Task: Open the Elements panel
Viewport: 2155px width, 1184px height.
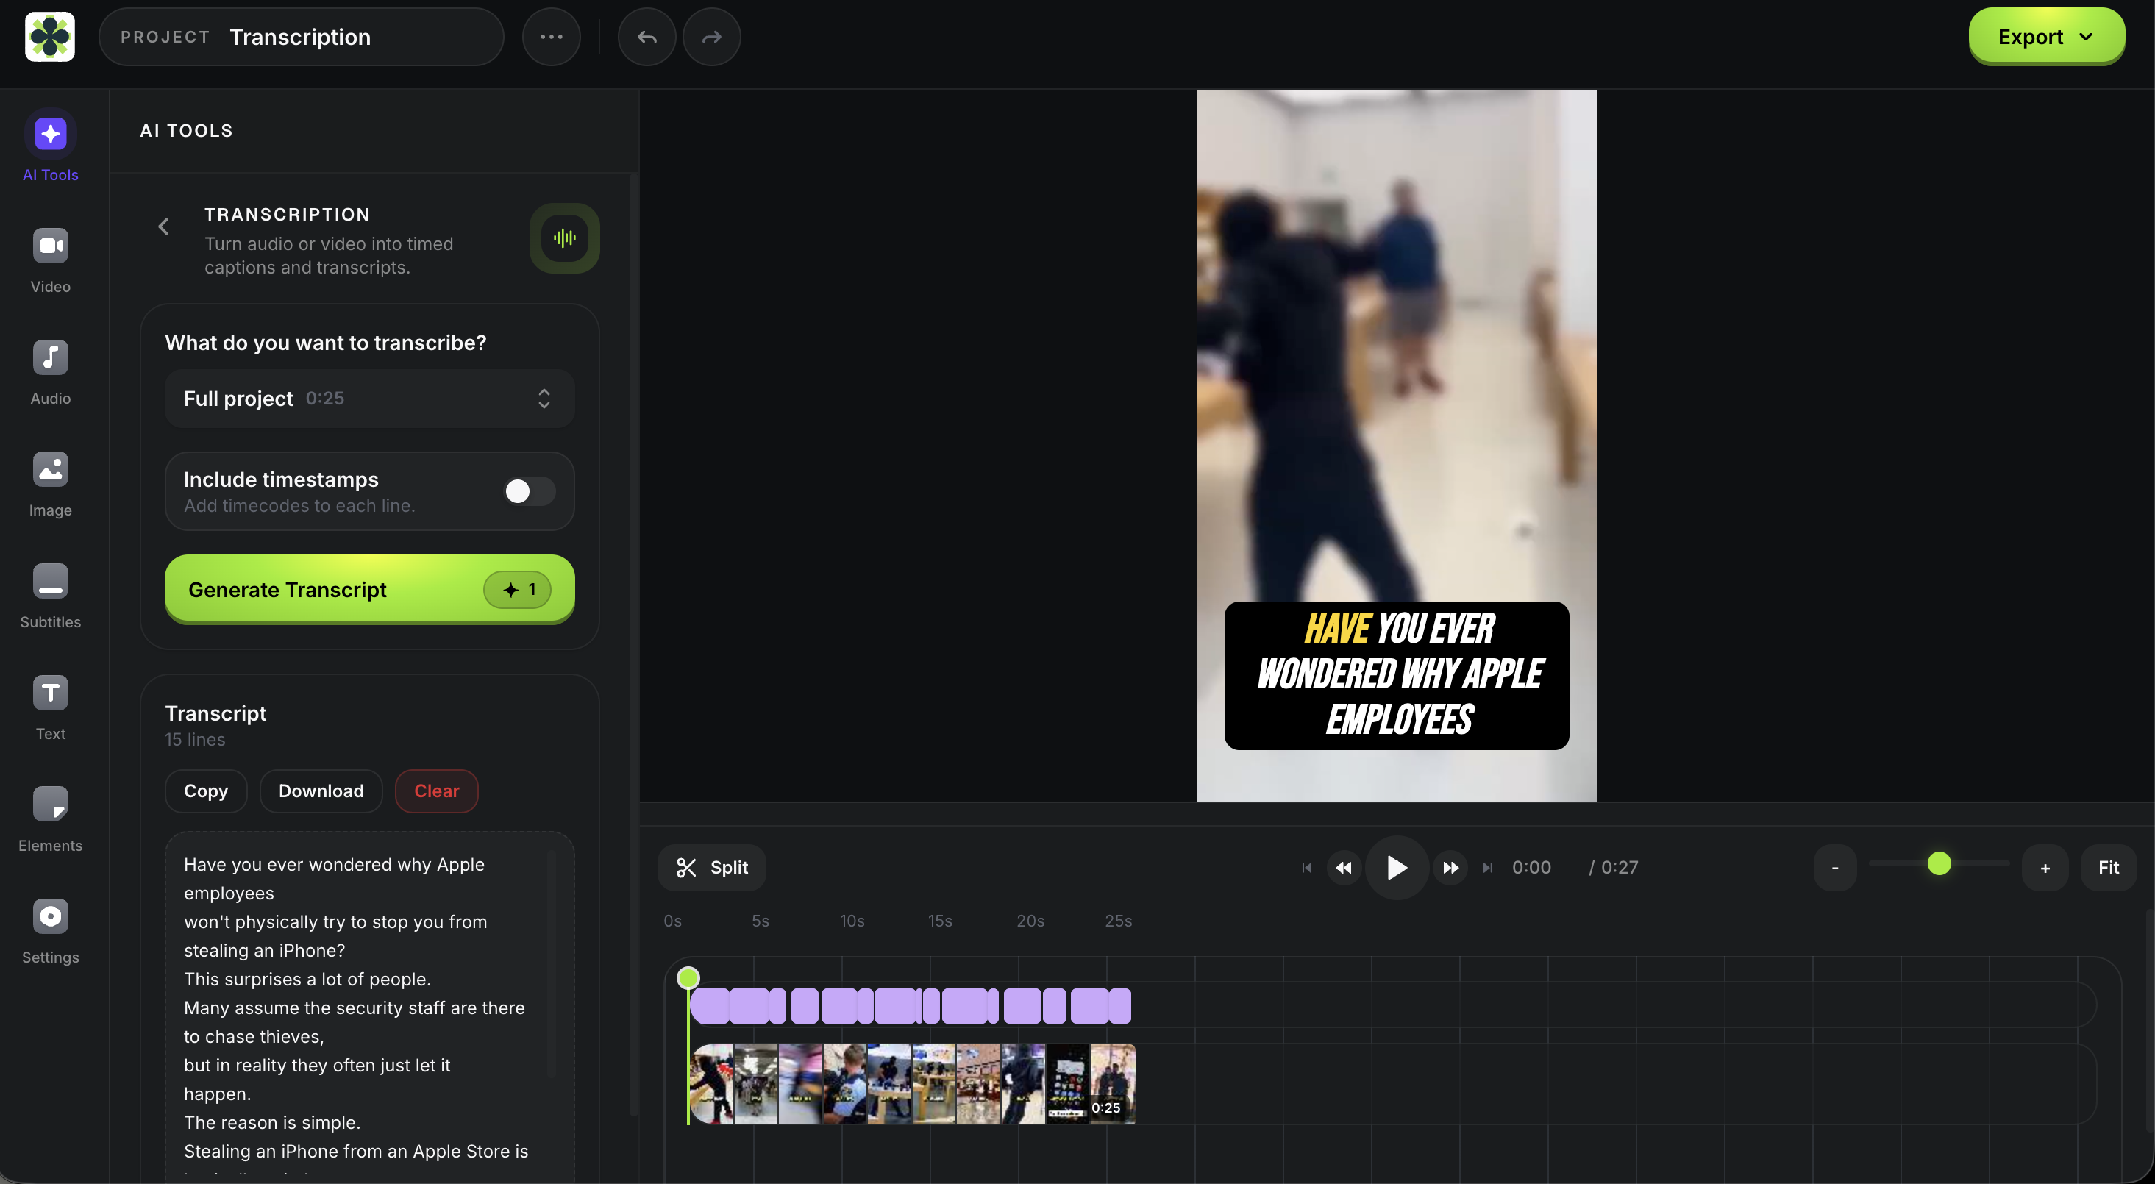Action: click(x=49, y=819)
